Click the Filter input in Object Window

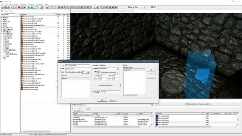(10, 14)
